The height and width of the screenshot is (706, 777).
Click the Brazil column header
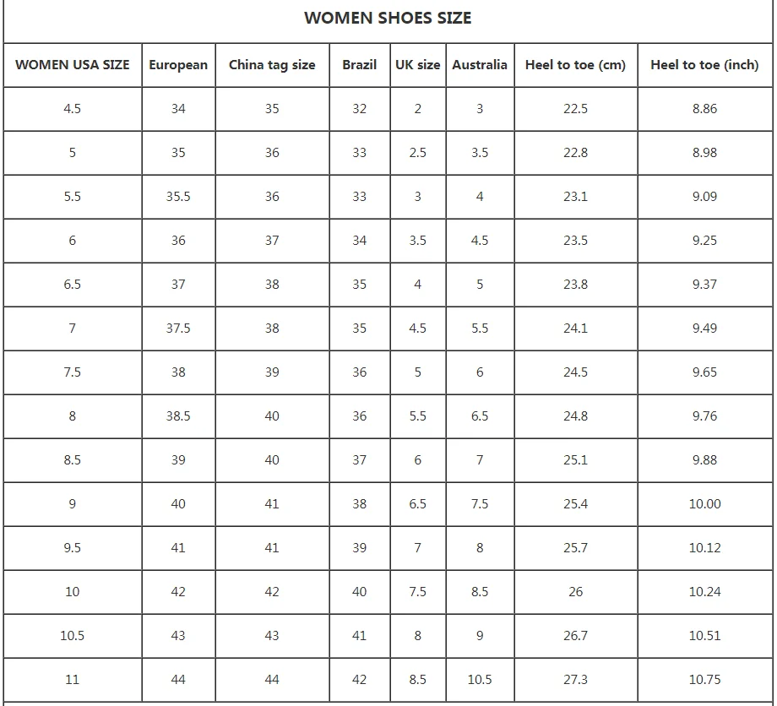click(x=360, y=65)
